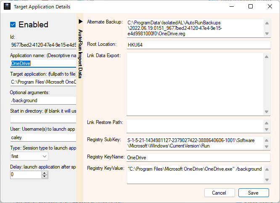Image resolution: width=280 pixels, height=203 pixels.
Task: Click down arrow in Registry KeyValue scrollbar
Action: (x=267, y=180)
